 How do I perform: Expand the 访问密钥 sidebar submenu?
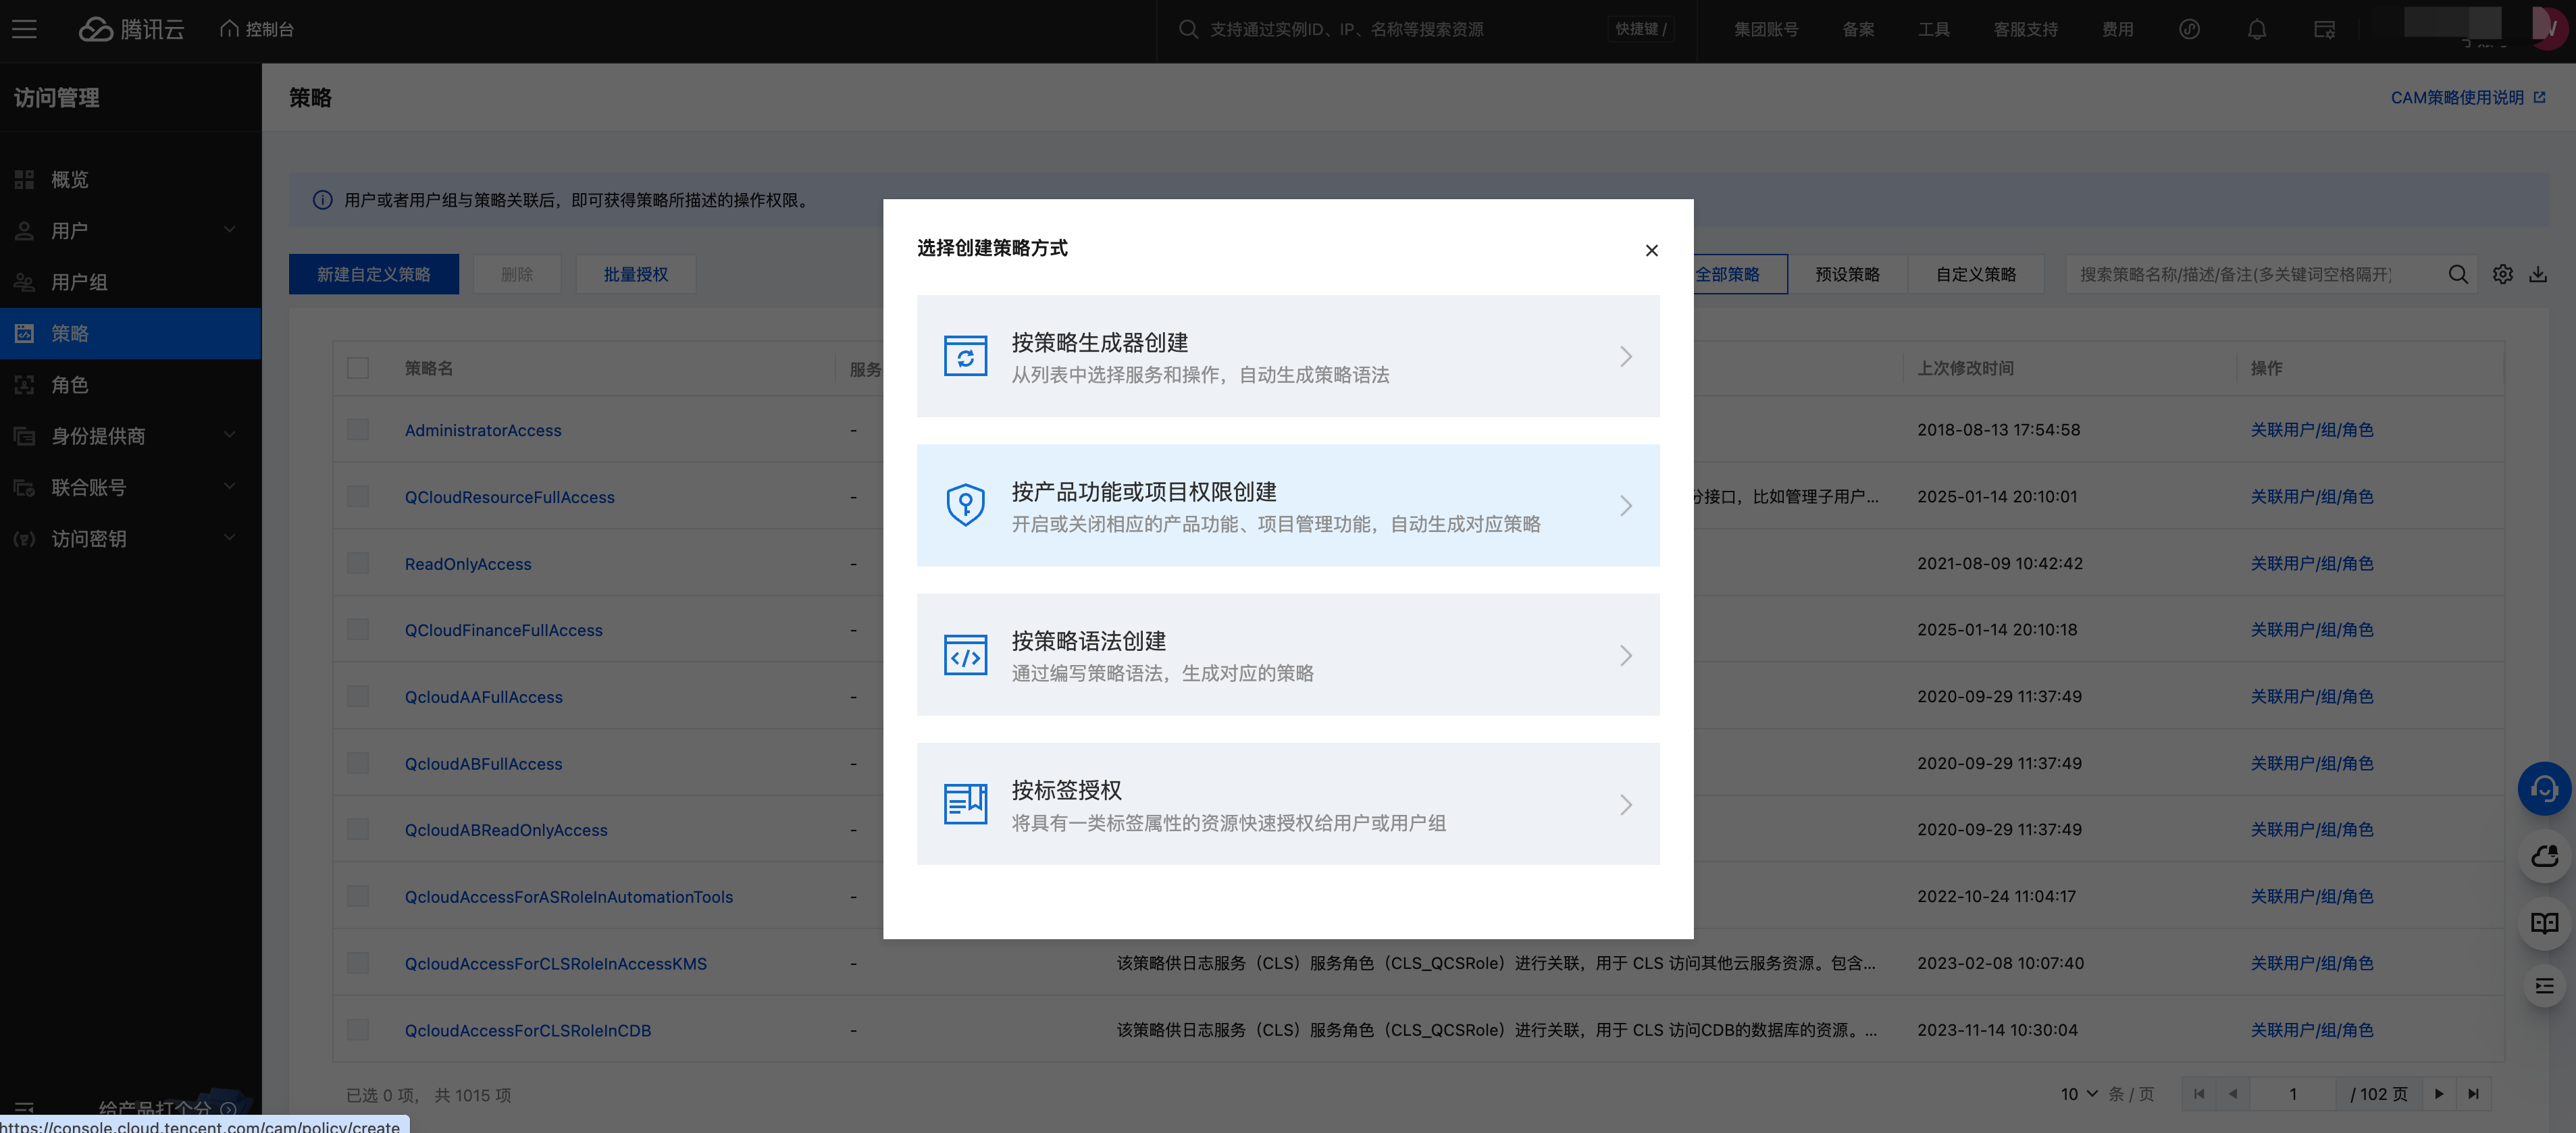click(x=230, y=538)
